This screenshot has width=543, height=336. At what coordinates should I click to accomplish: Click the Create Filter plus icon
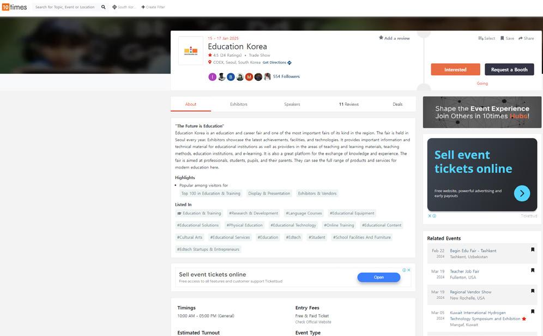point(143,7)
